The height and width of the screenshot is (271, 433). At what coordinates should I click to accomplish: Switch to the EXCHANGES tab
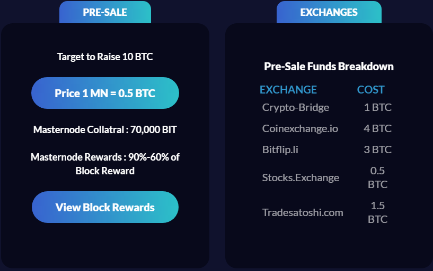[x=329, y=12]
